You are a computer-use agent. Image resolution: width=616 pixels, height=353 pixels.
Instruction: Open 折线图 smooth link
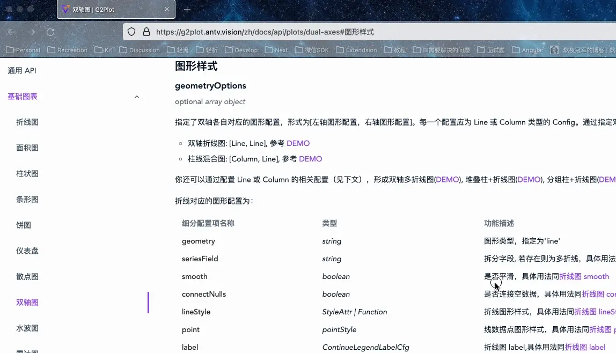584,276
